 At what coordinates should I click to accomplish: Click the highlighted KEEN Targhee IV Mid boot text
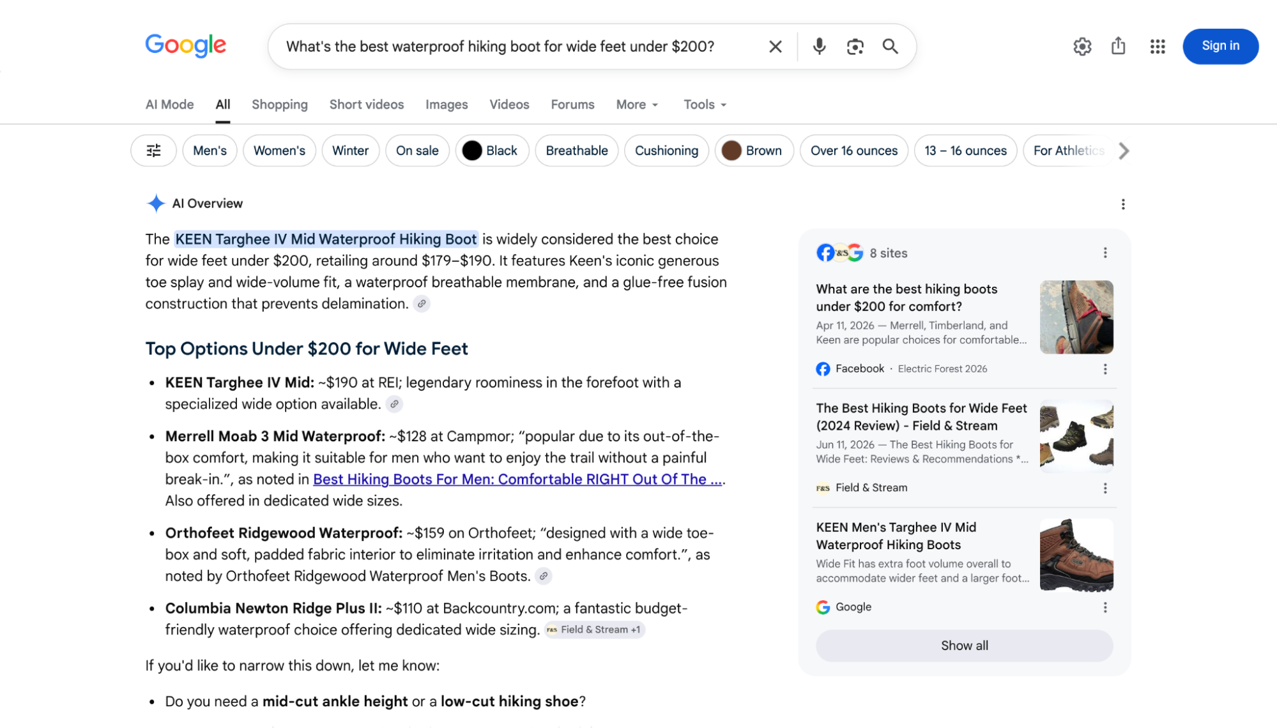[326, 239]
